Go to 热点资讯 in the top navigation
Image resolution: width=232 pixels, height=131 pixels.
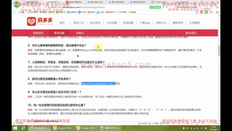[95, 23]
